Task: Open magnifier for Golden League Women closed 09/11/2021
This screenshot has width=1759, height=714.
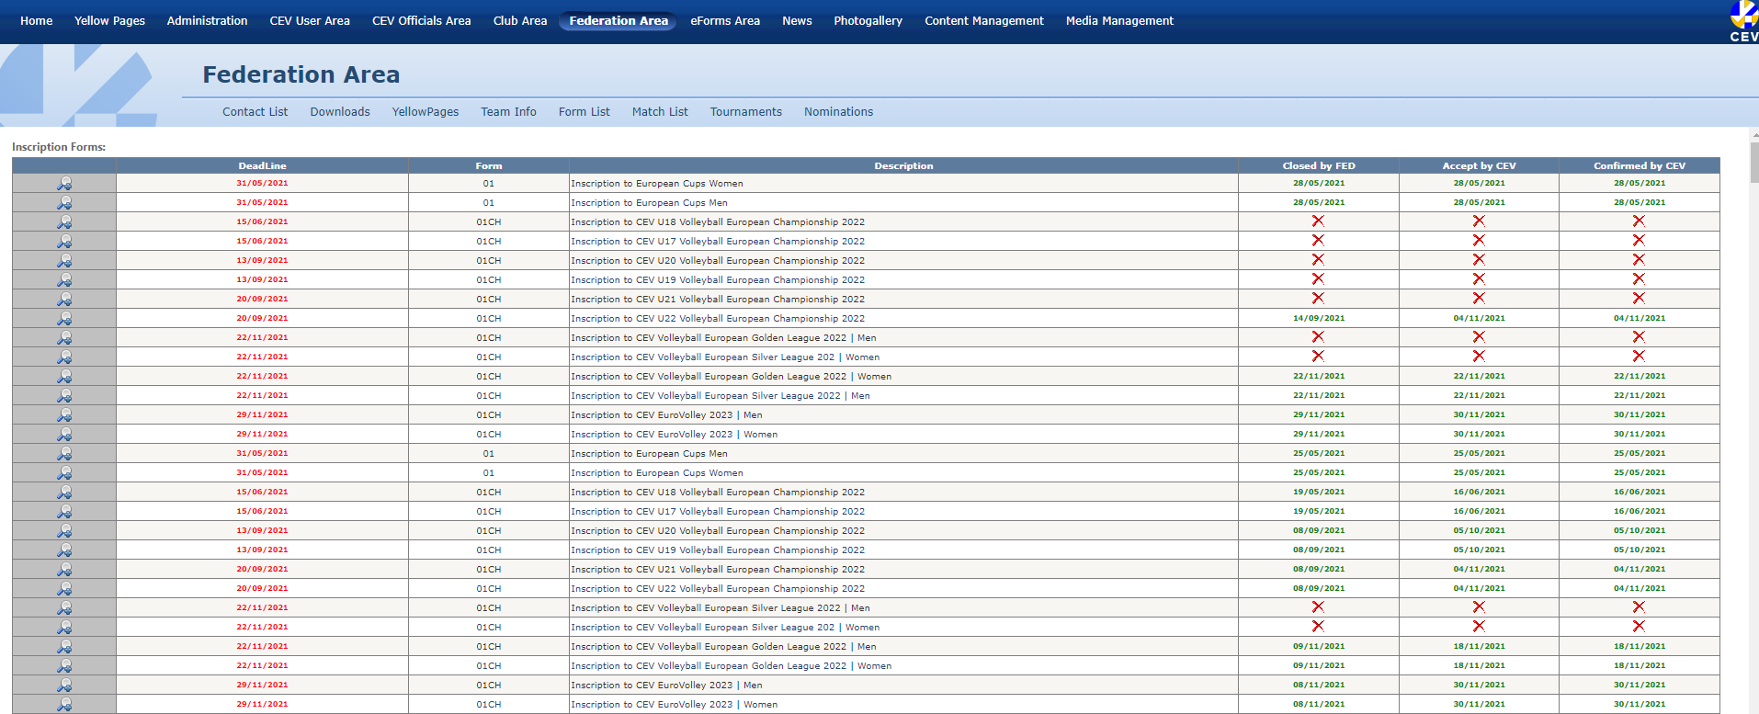Action: pyautogui.click(x=64, y=665)
